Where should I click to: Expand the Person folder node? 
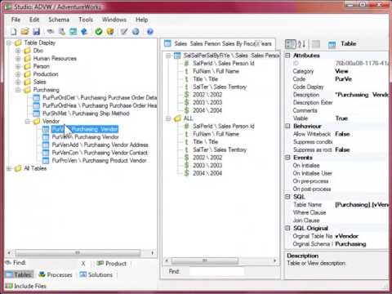coord(18,66)
